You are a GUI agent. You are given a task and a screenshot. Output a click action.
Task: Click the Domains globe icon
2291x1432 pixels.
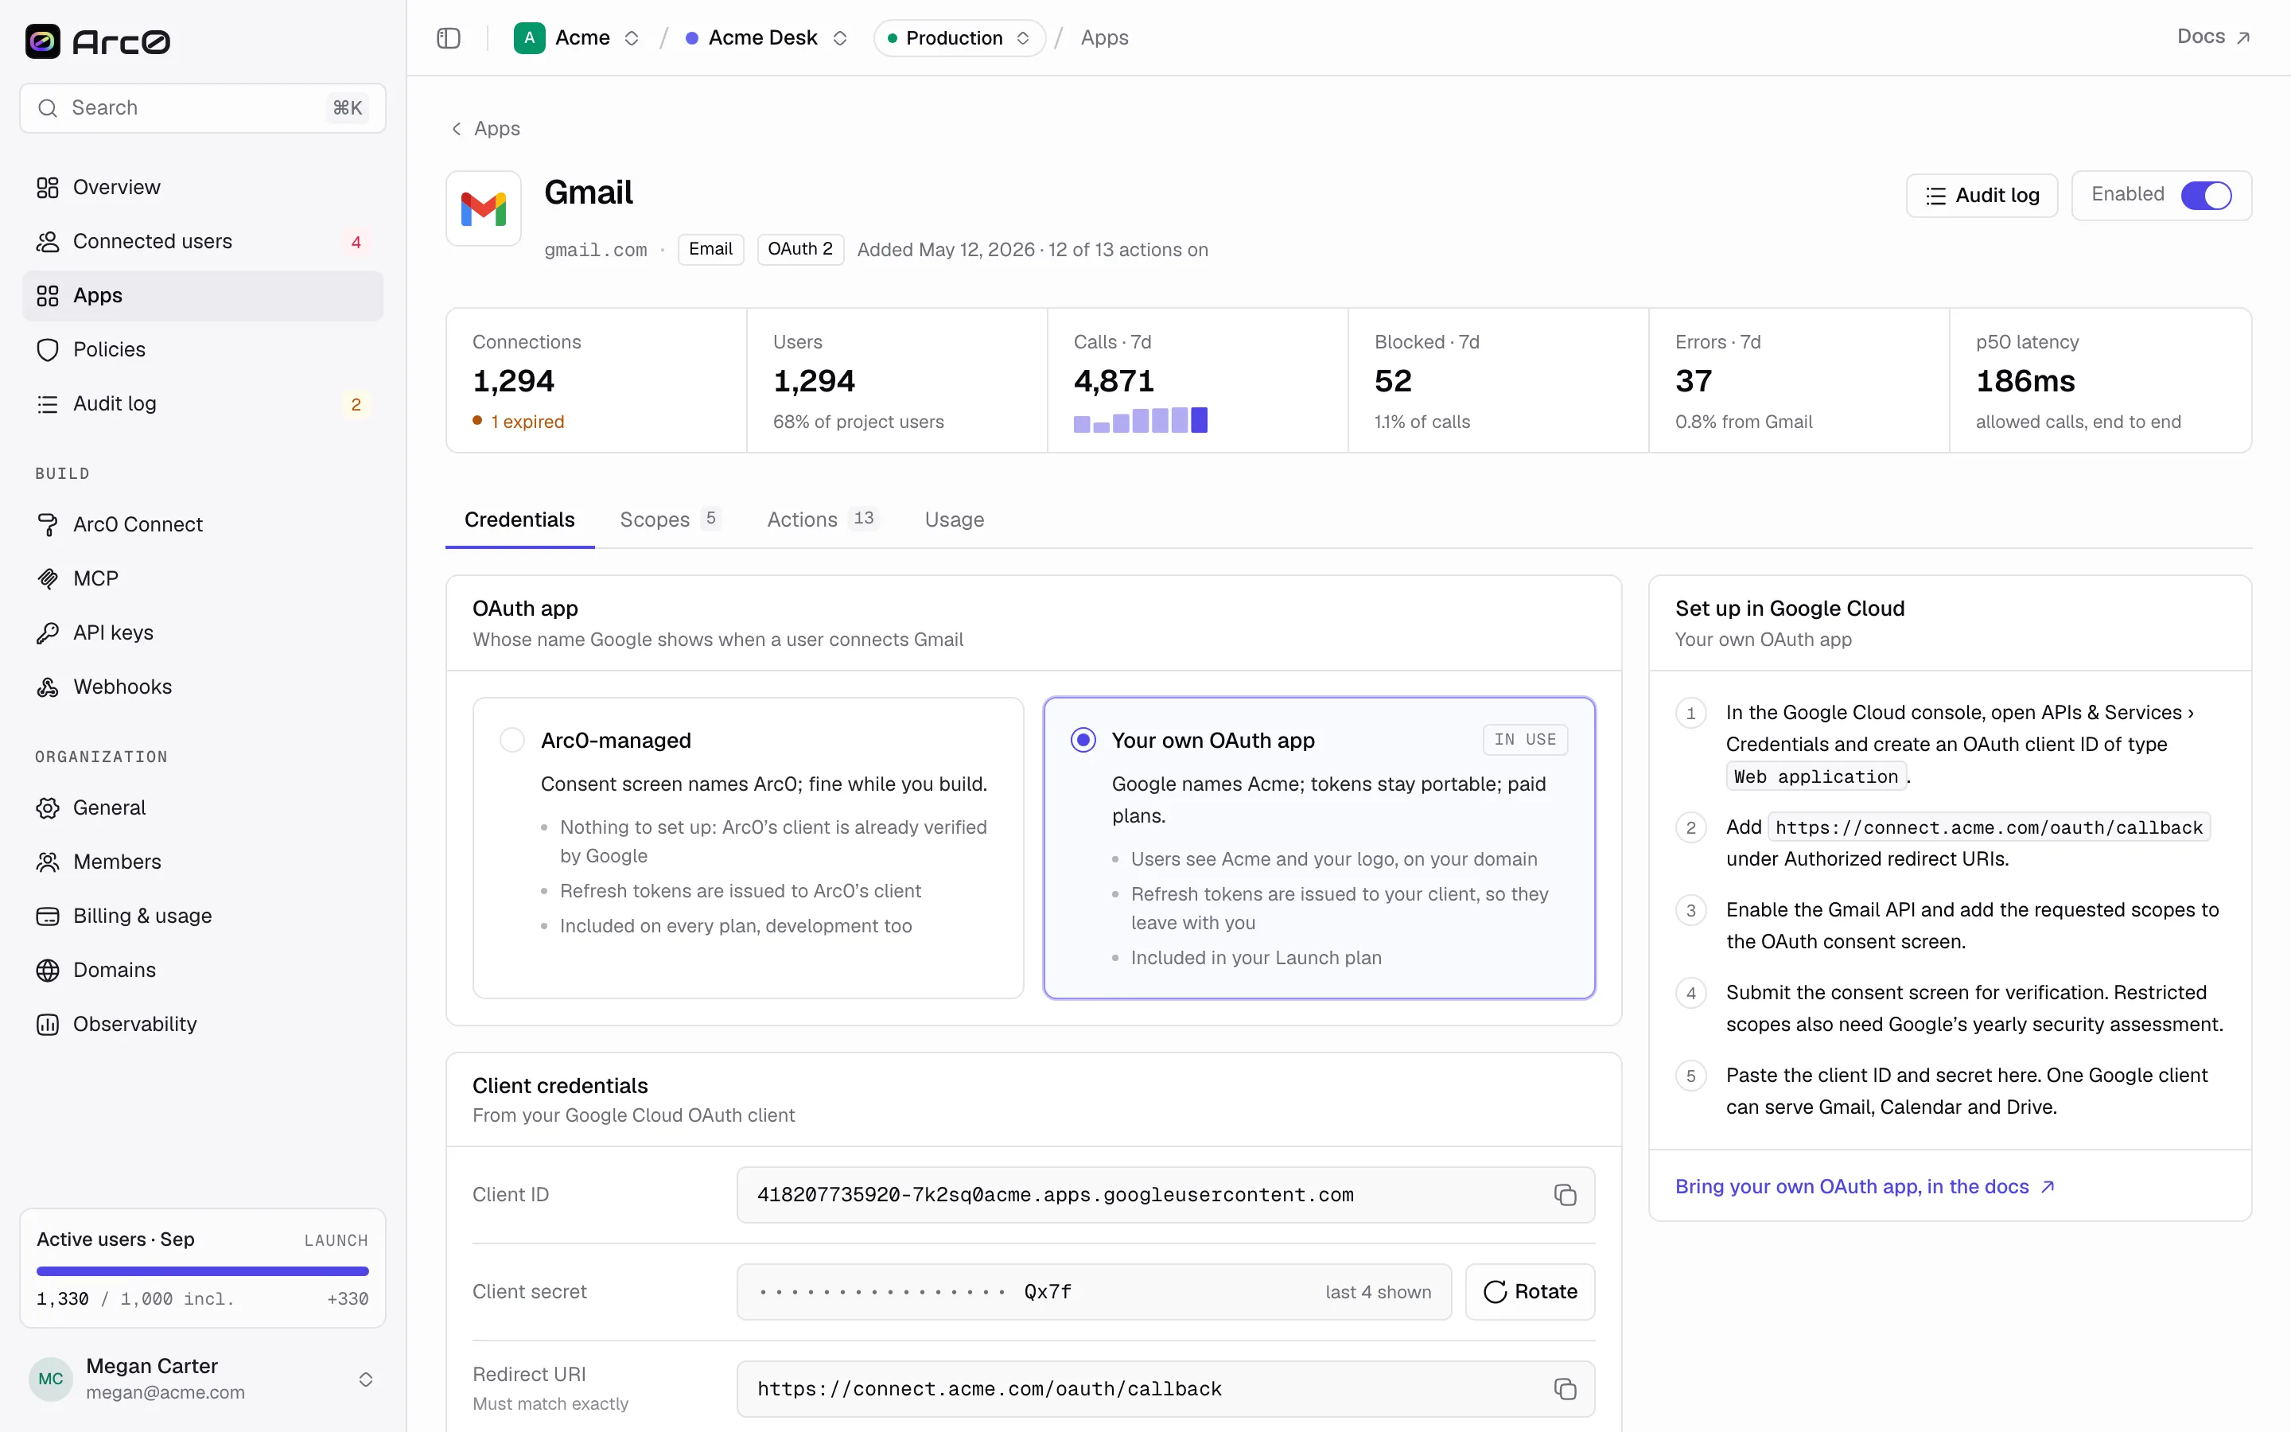(48, 970)
